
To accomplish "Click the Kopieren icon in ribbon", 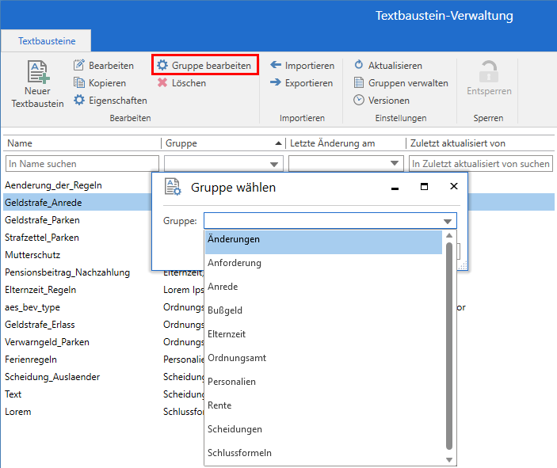I will coord(79,83).
